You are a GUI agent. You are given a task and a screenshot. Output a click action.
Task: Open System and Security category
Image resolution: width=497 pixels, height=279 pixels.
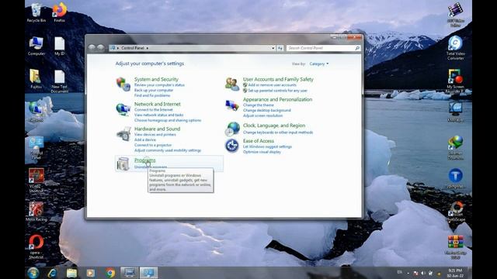click(156, 79)
